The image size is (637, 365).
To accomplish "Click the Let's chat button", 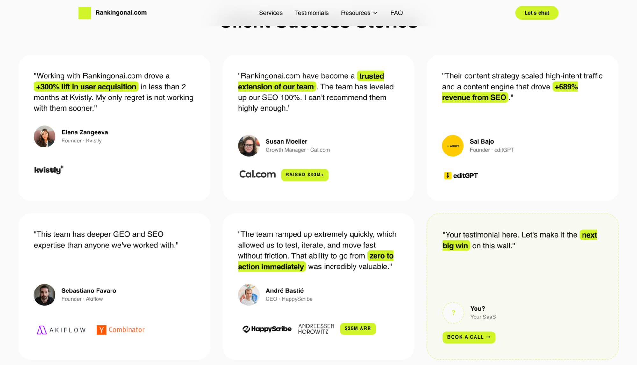I will (537, 13).
